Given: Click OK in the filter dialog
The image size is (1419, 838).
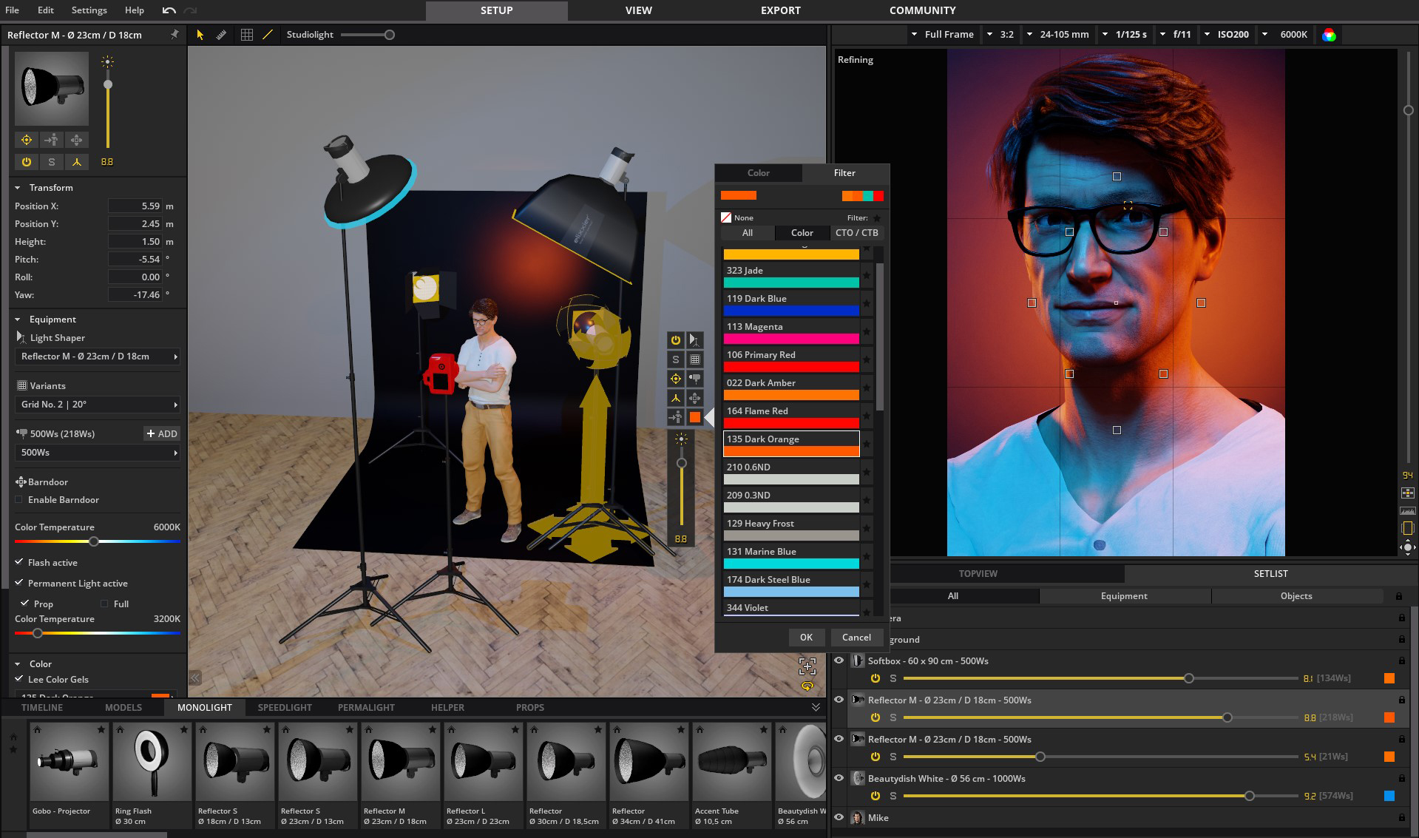Looking at the screenshot, I should (x=806, y=638).
